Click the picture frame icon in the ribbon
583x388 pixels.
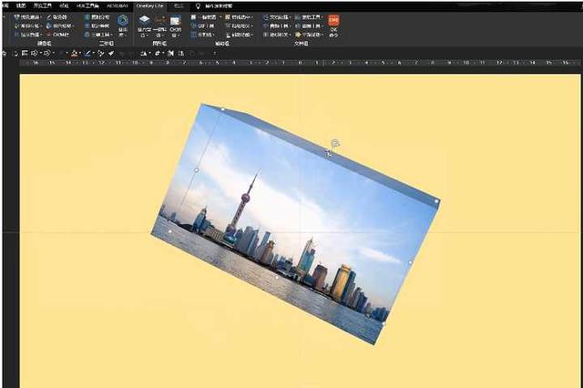174,19
